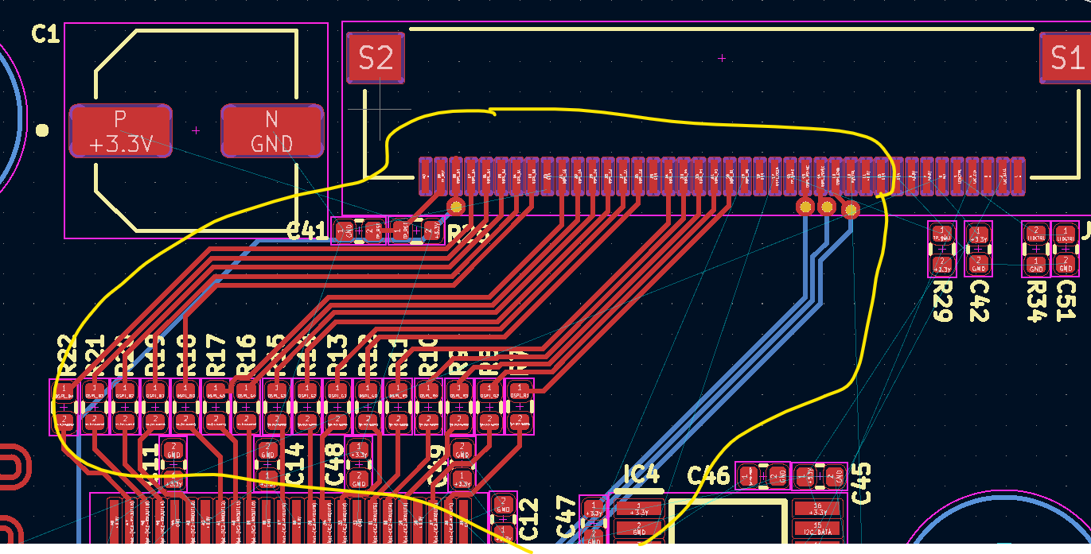The image size is (1091, 554).
Task: Select the C12 reference label
Action: [528, 519]
